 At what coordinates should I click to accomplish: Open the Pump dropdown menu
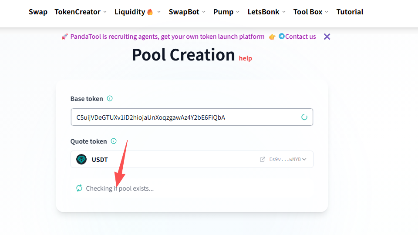pyautogui.click(x=226, y=12)
